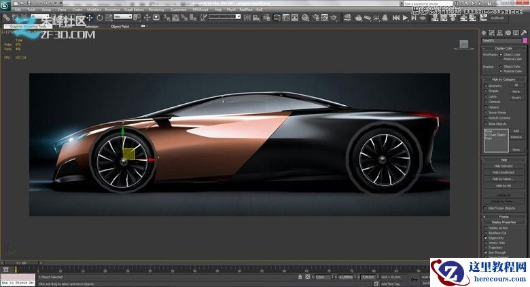
Task: Enable the Cameras hide category checkbox
Action: (486, 102)
